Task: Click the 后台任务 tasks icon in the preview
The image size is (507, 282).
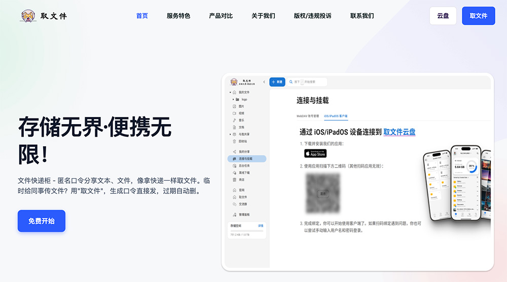Action: coord(234,166)
